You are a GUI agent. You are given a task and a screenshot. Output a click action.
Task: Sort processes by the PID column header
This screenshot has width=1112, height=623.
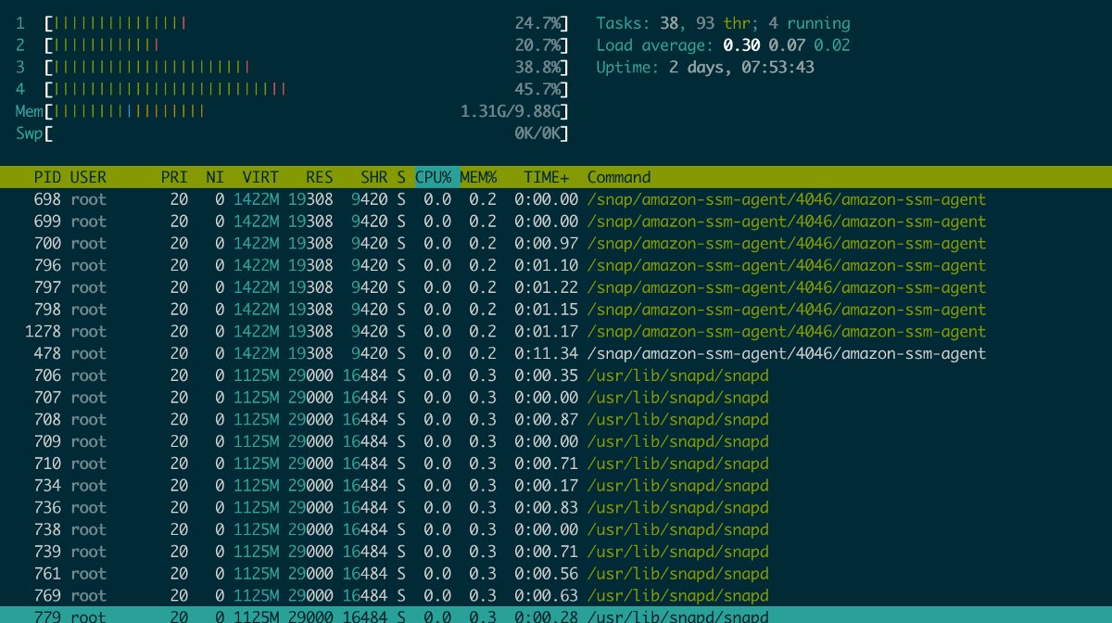click(x=48, y=177)
